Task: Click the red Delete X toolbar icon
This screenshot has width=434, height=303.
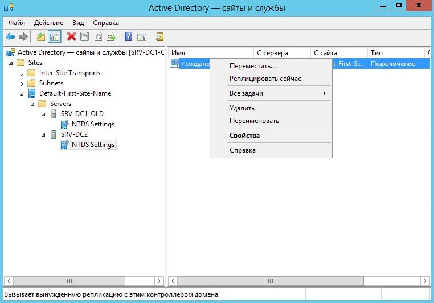Action: (71, 36)
